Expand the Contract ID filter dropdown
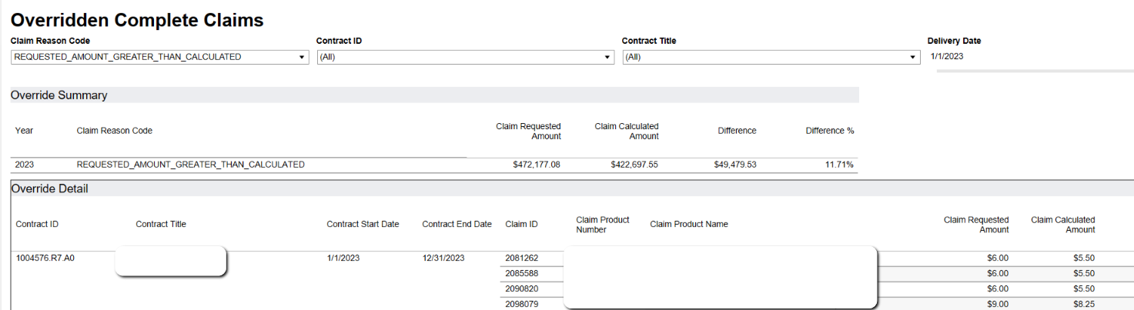The width and height of the screenshot is (1134, 310). 465,57
